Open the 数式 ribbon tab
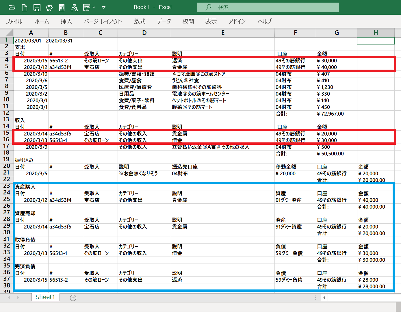The width and height of the screenshot is (401, 312). pyautogui.click(x=140, y=21)
